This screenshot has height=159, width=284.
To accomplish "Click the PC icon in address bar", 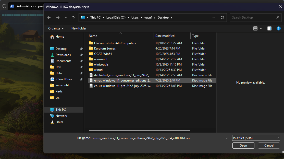I will (x=83, y=17).
